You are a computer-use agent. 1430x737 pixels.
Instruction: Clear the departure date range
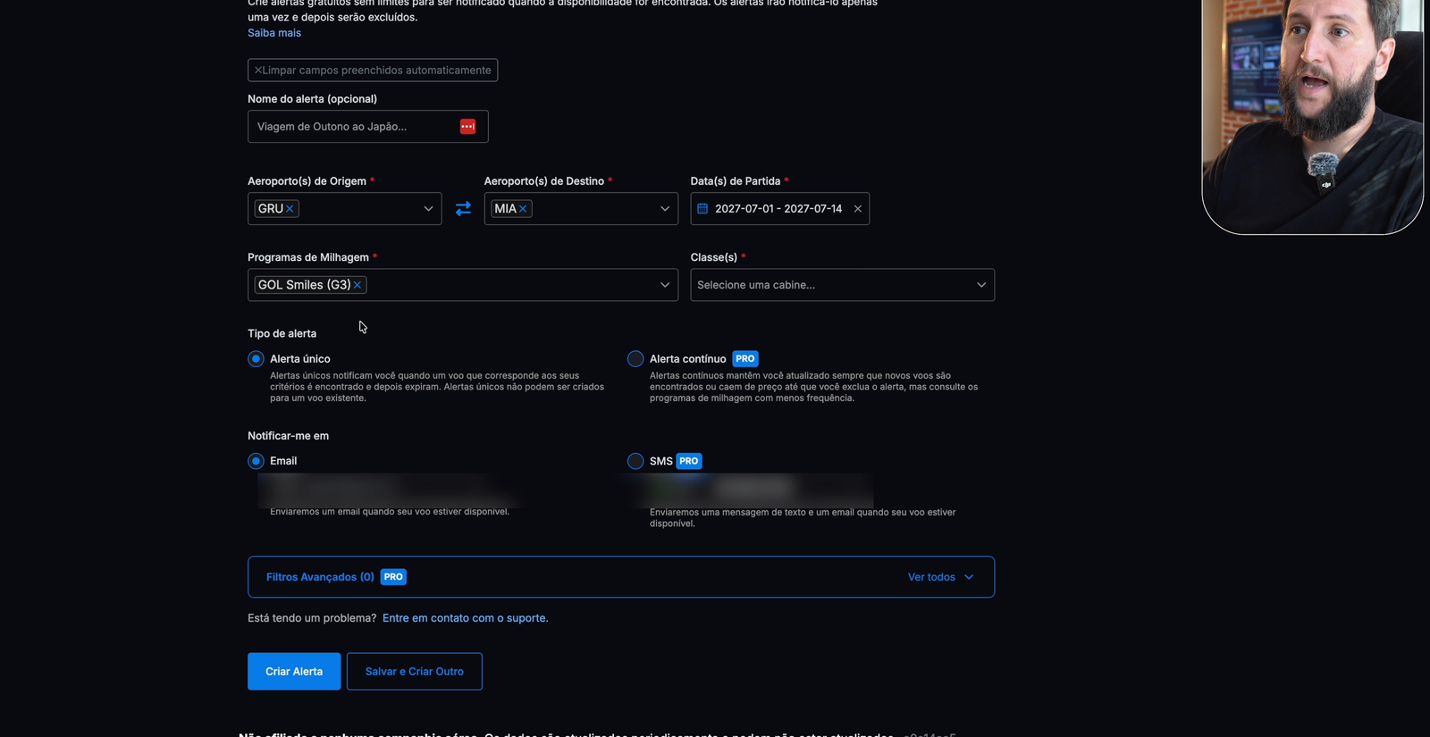(x=858, y=209)
